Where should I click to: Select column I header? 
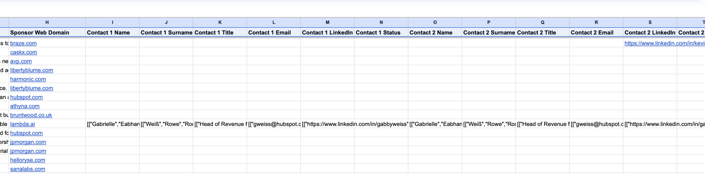[112, 22]
